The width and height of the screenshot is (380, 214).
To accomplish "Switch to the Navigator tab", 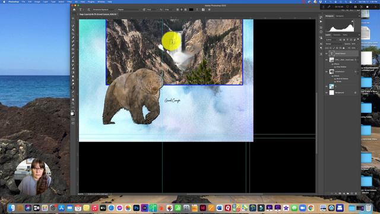I will (340, 16).
